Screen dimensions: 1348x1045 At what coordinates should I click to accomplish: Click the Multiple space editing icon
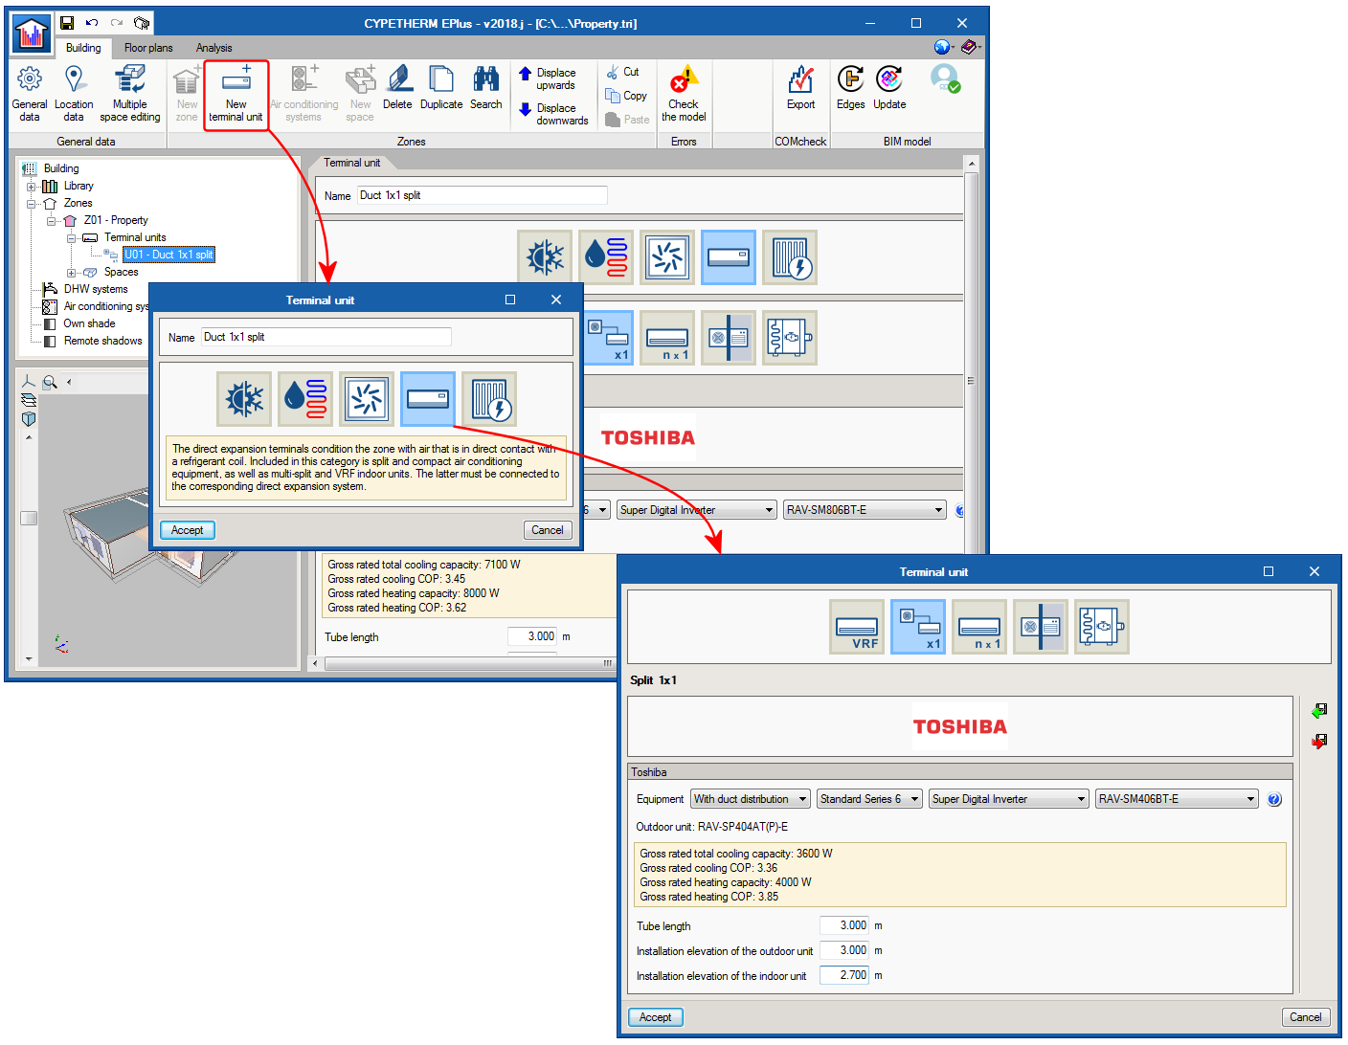coord(129,93)
